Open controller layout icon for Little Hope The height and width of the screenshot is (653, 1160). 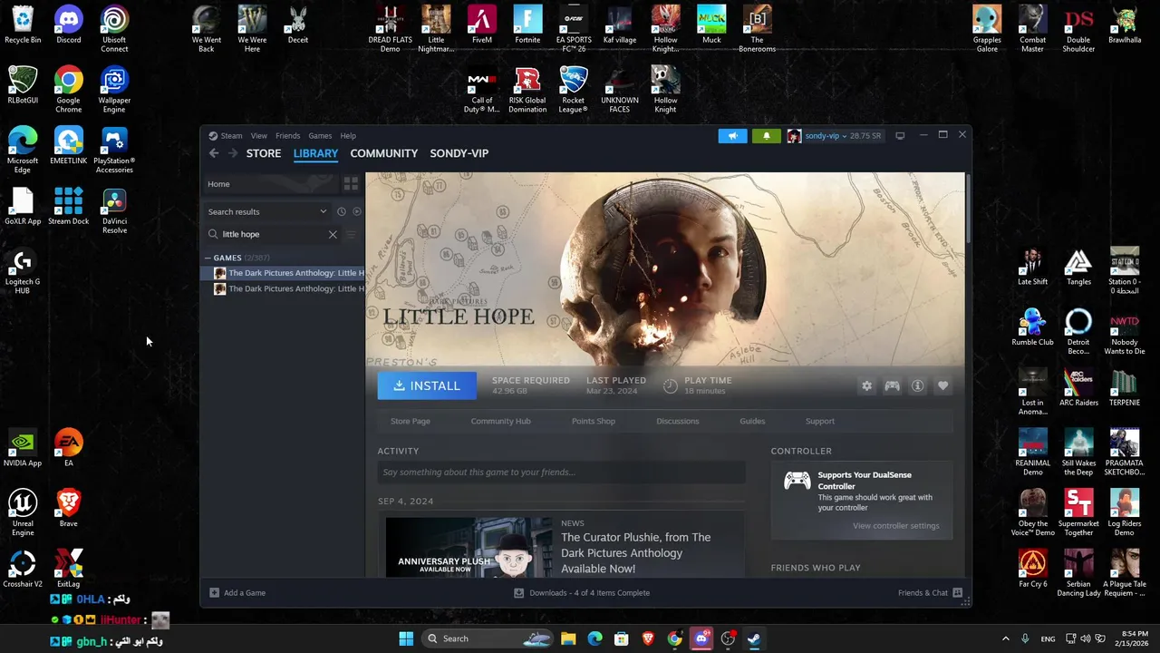tap(892, 386)
